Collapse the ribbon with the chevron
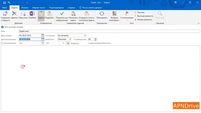Screen dimensions: 201x113 click(x=198, y=23)
